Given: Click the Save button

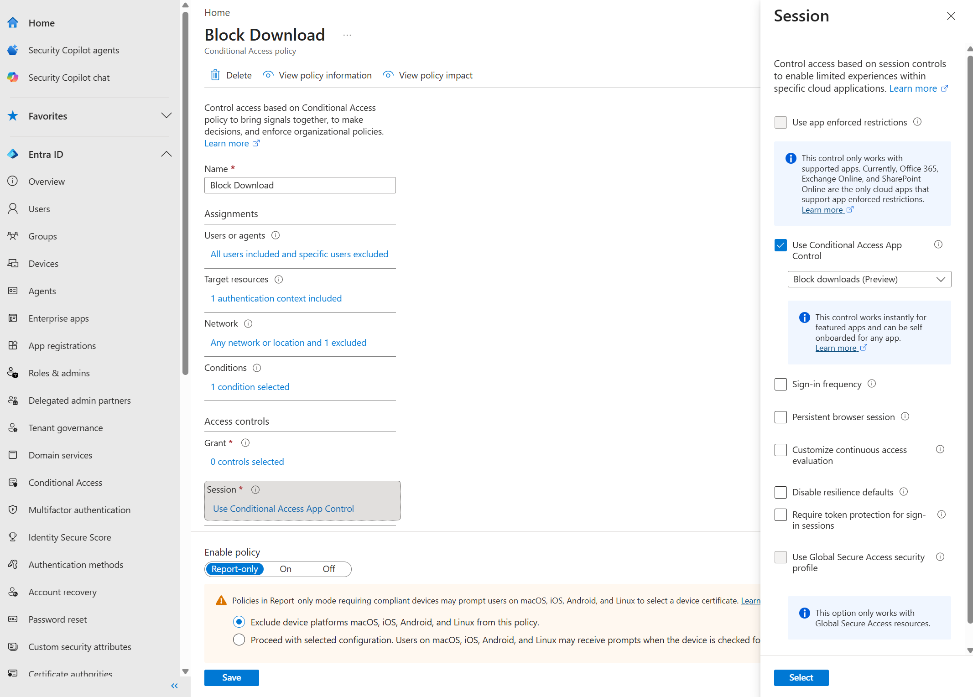Looking at the screenshot, I should click(232, 678).
